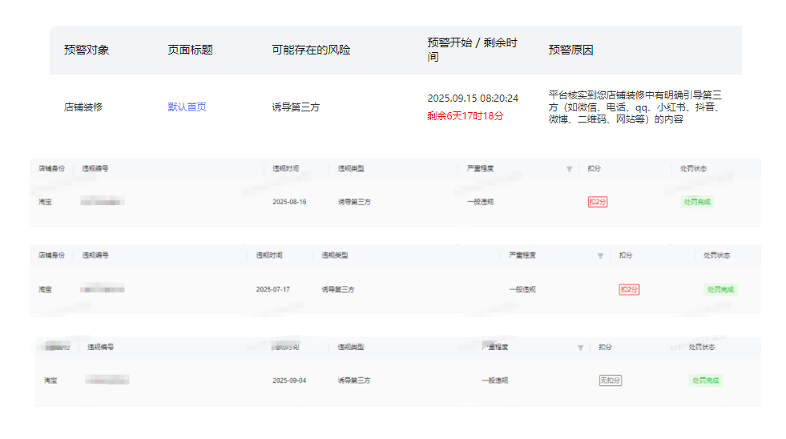Click the blurred 违规编号 in the 2025-09-04 row
This screenshot has height=439, width=786.
click(x=107, y=381)
